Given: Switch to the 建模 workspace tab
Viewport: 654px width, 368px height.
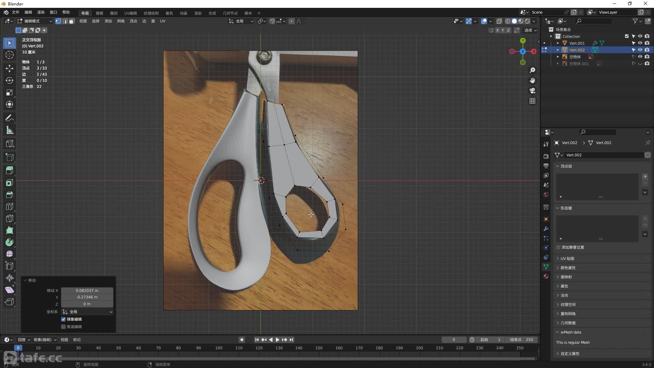Looking at the screenshot, I should point(99,13).
